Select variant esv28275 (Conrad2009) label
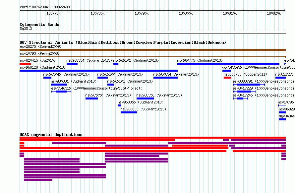Viewport: 295px width, 193px height. (41, 46)
